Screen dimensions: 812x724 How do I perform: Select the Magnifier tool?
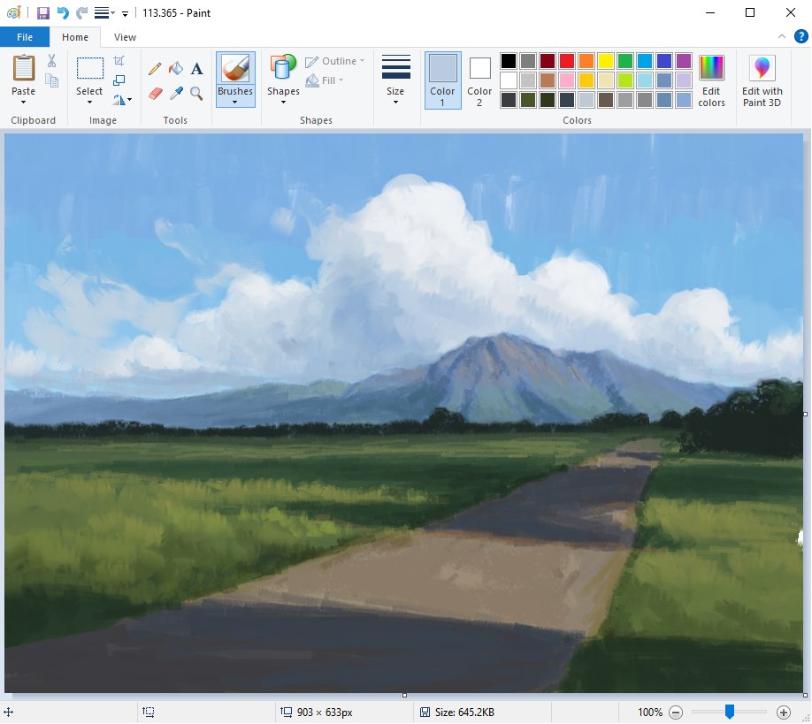click(196, 93)
